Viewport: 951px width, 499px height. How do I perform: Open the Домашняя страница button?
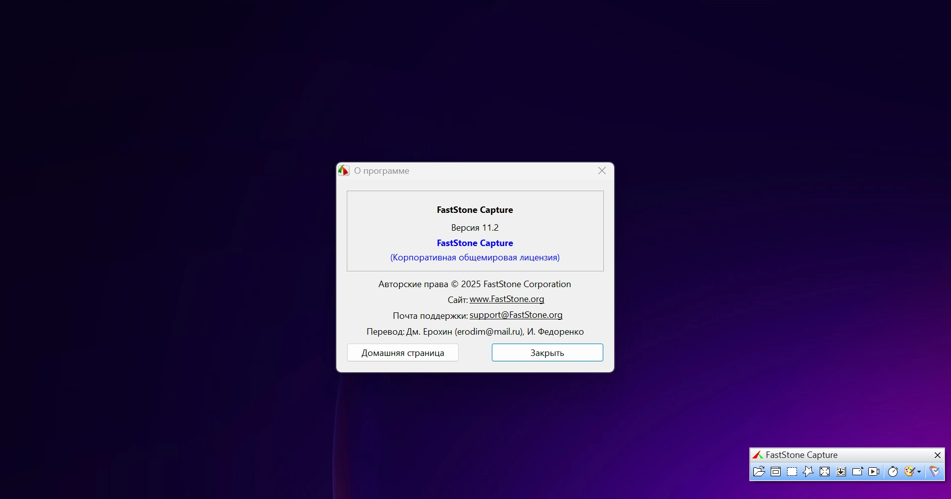coord(403,352)
